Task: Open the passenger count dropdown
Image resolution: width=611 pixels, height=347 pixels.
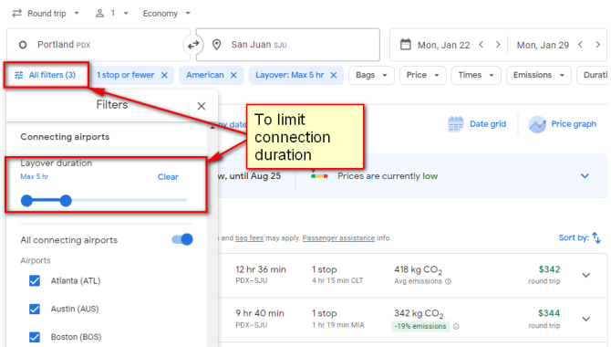Action: click(126, 14)
